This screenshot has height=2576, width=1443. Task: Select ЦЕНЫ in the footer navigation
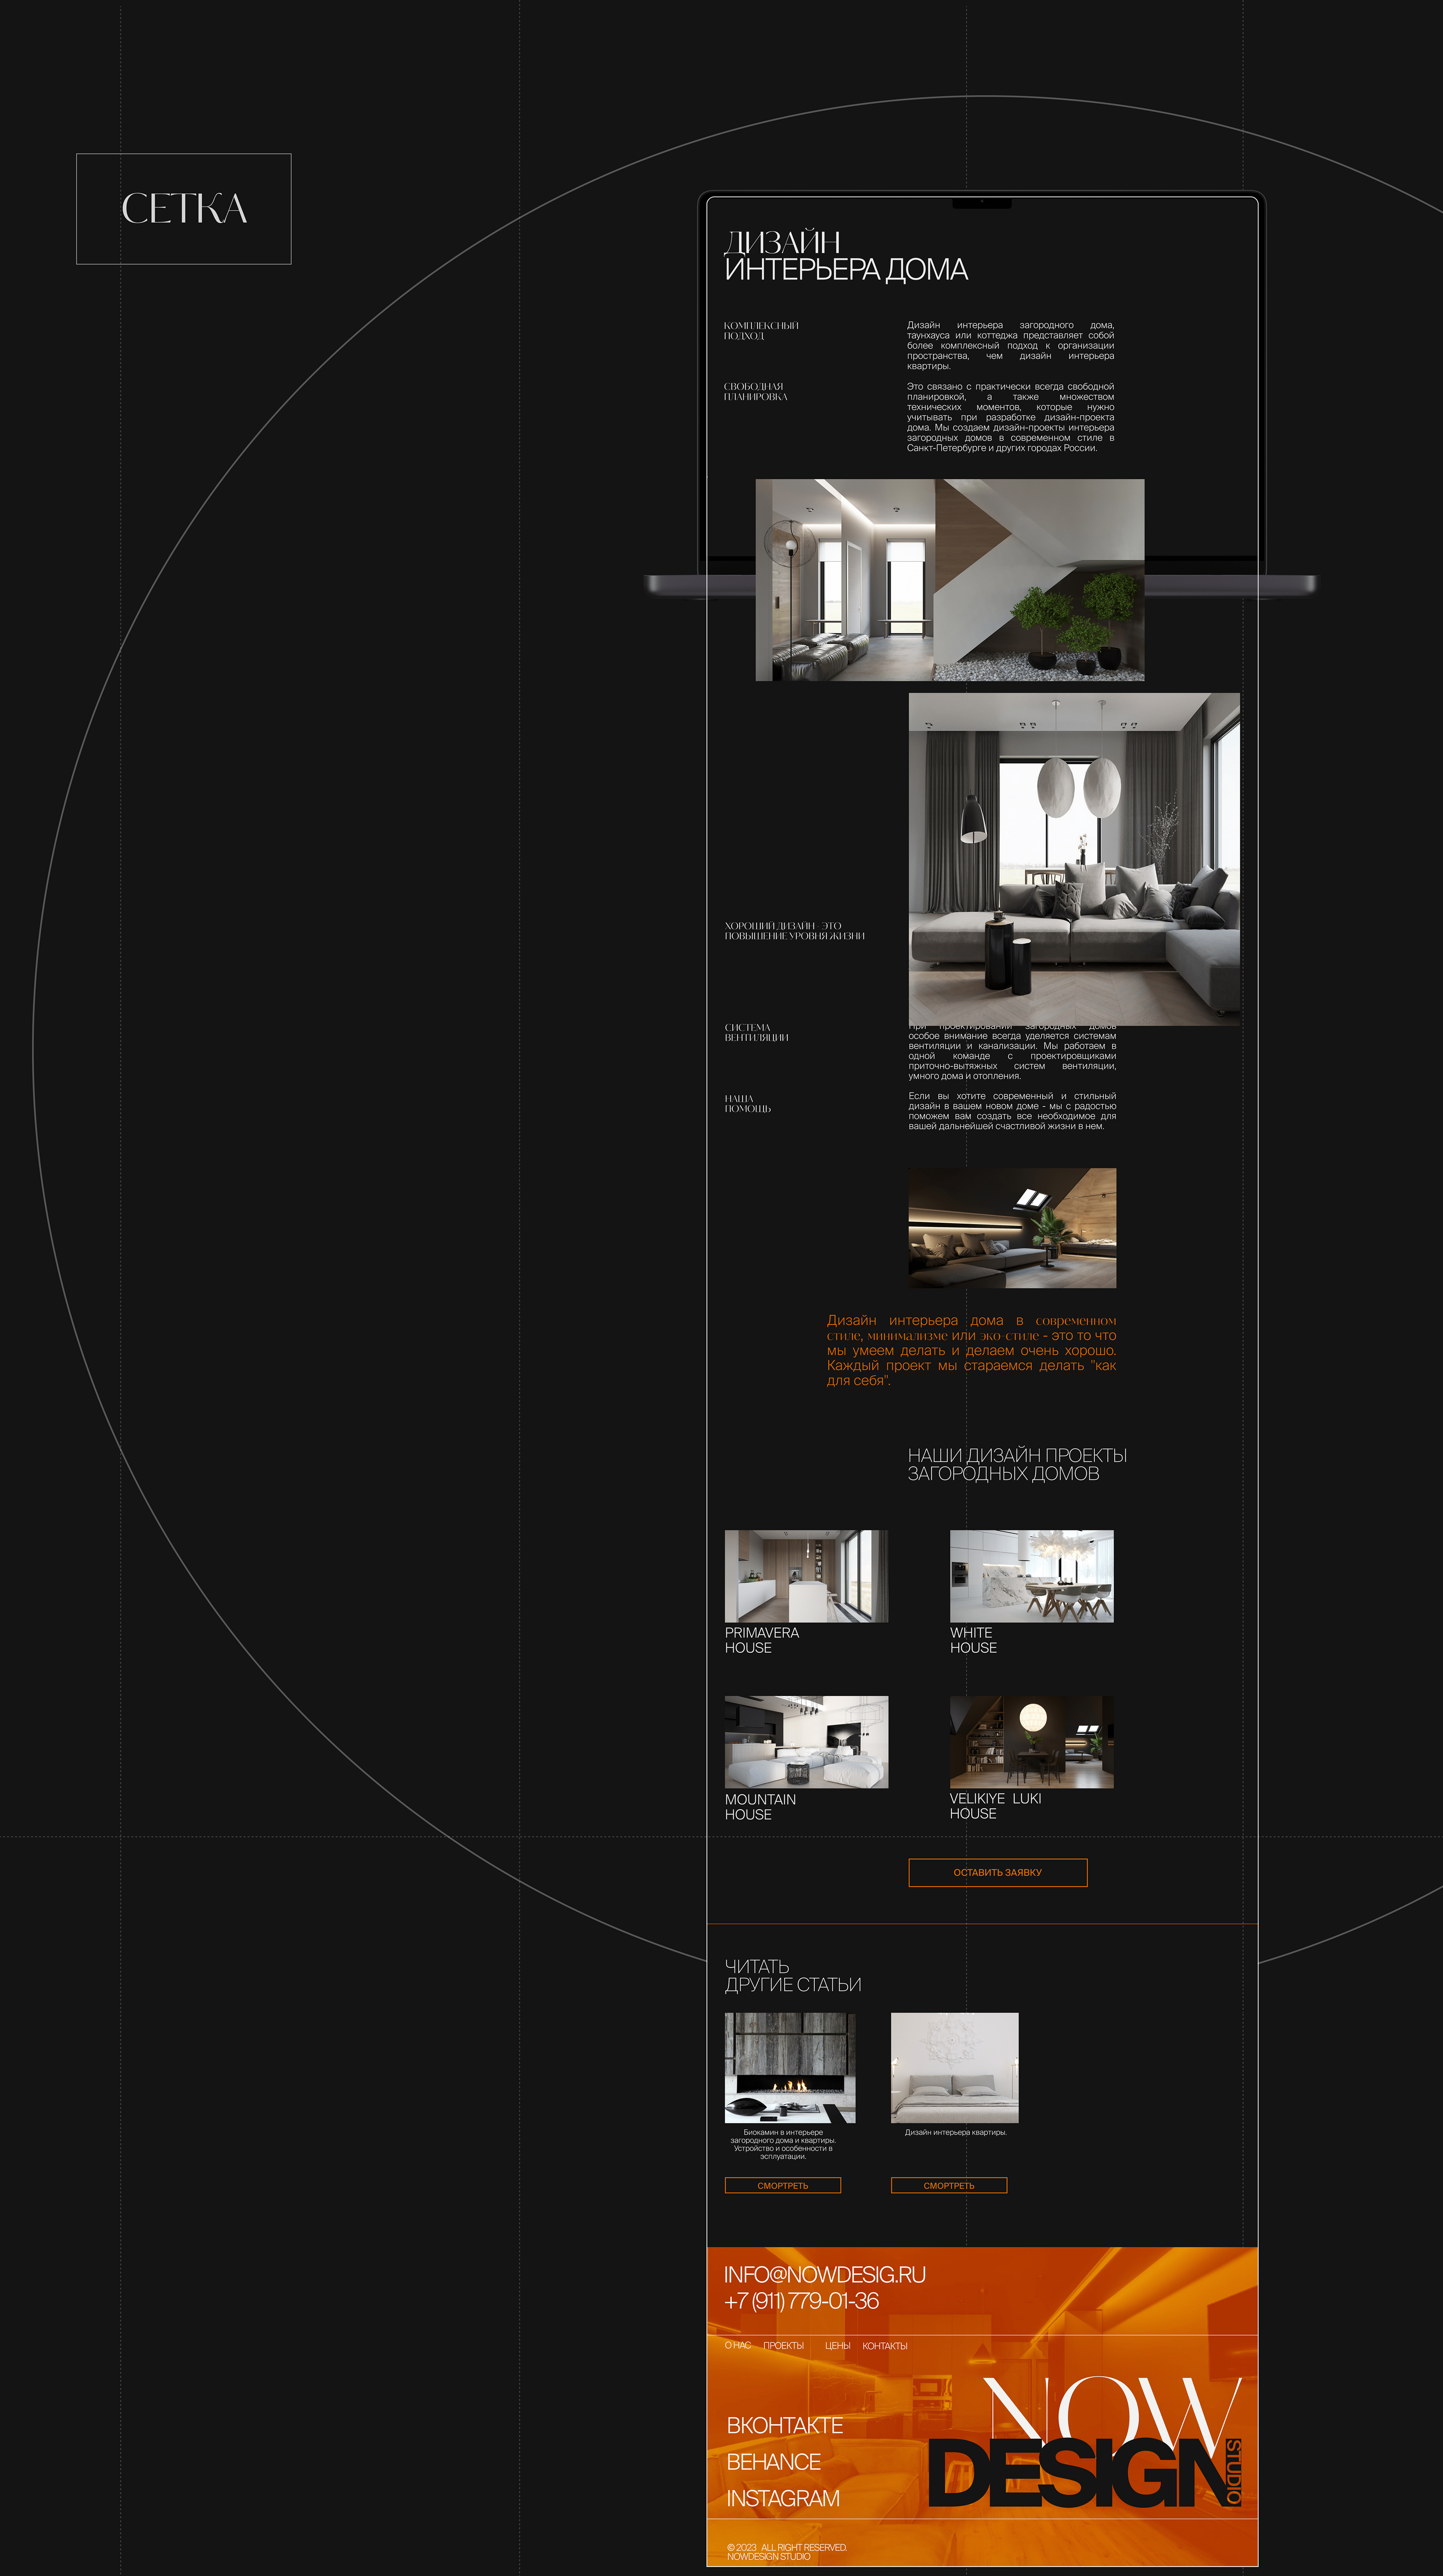(x=837, y=2345)
